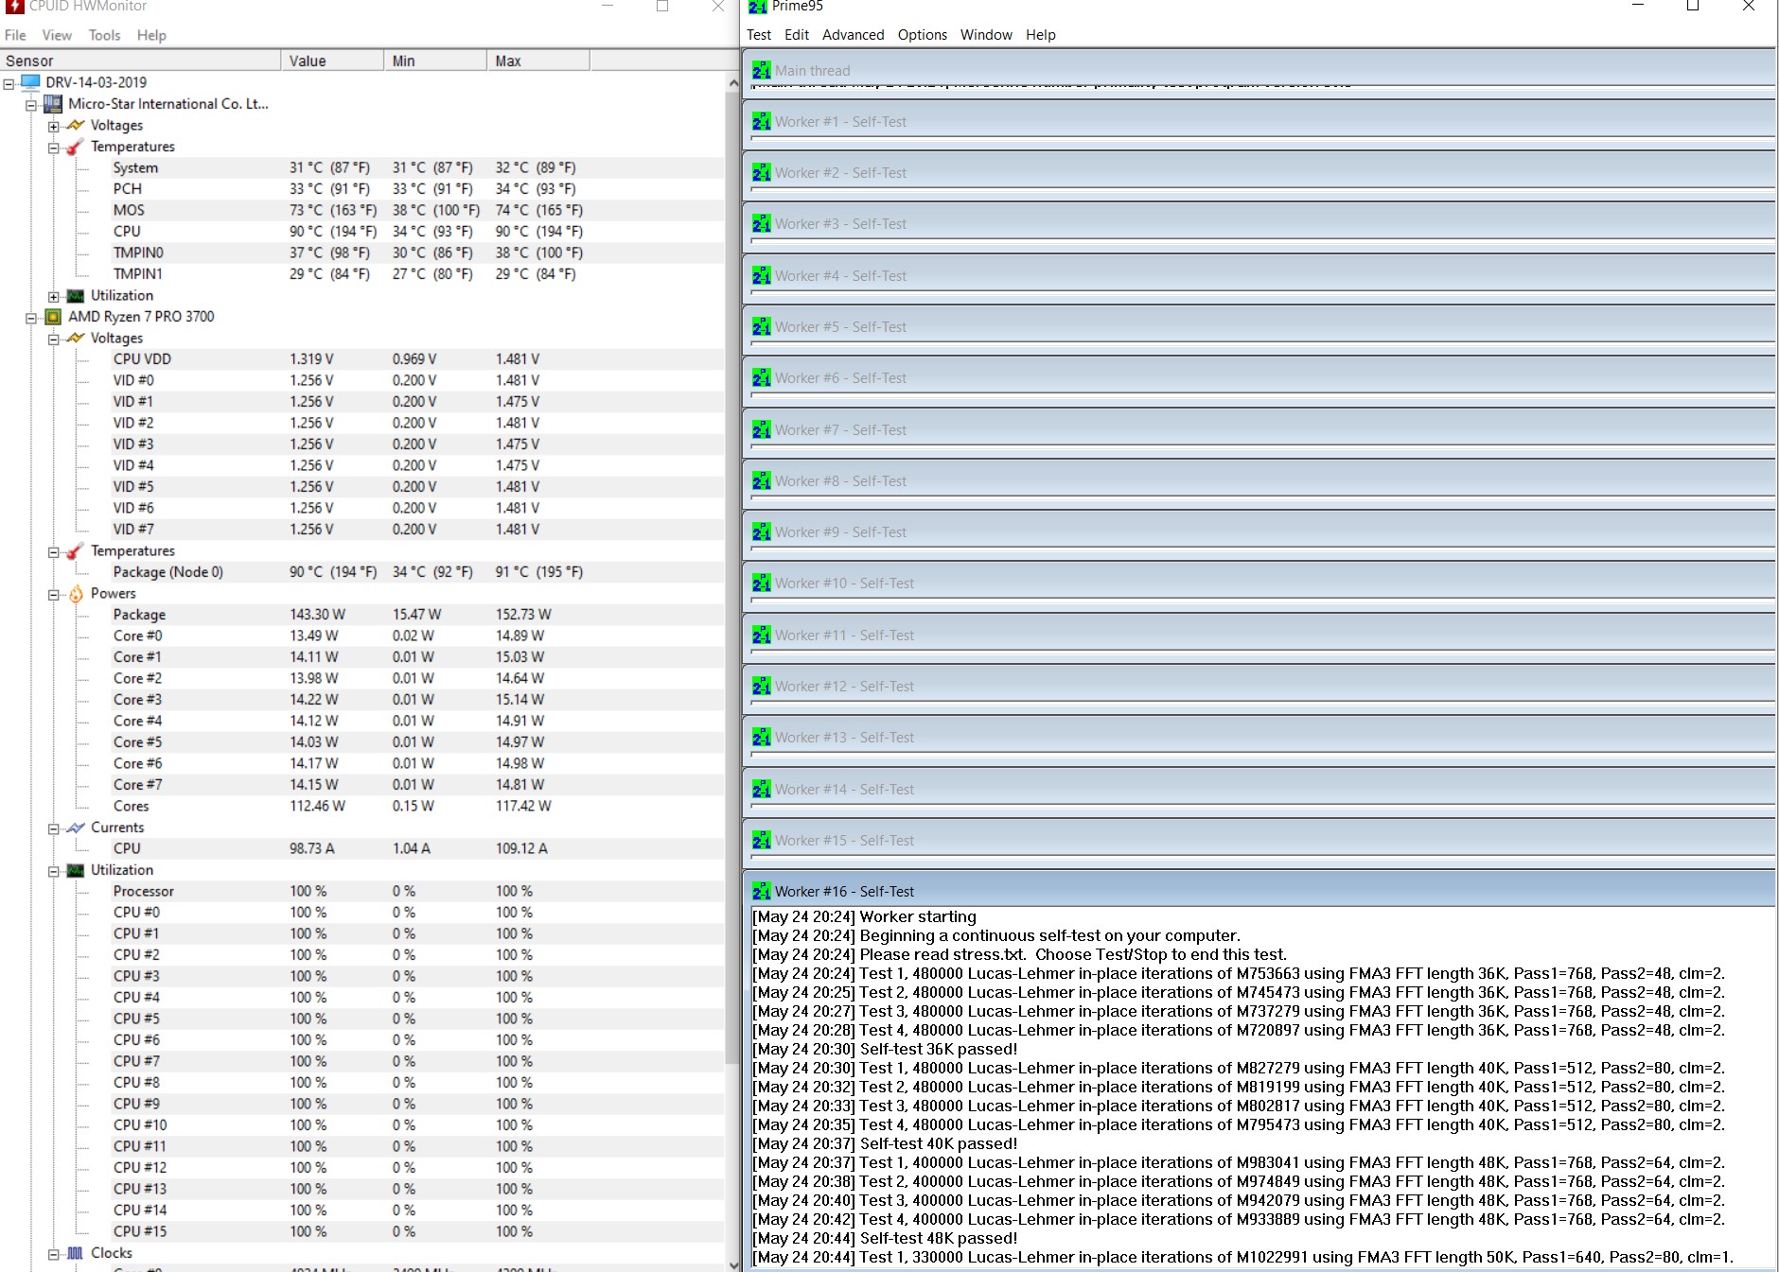The height and width of the screenshot is (1272, 1779).
Task: Open the Advanced menu in Prime95
Action: [853, 35]
